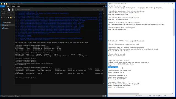Open Notepad's File menu
The width and height of the screenshot is (176, 99).
[109, 6]
